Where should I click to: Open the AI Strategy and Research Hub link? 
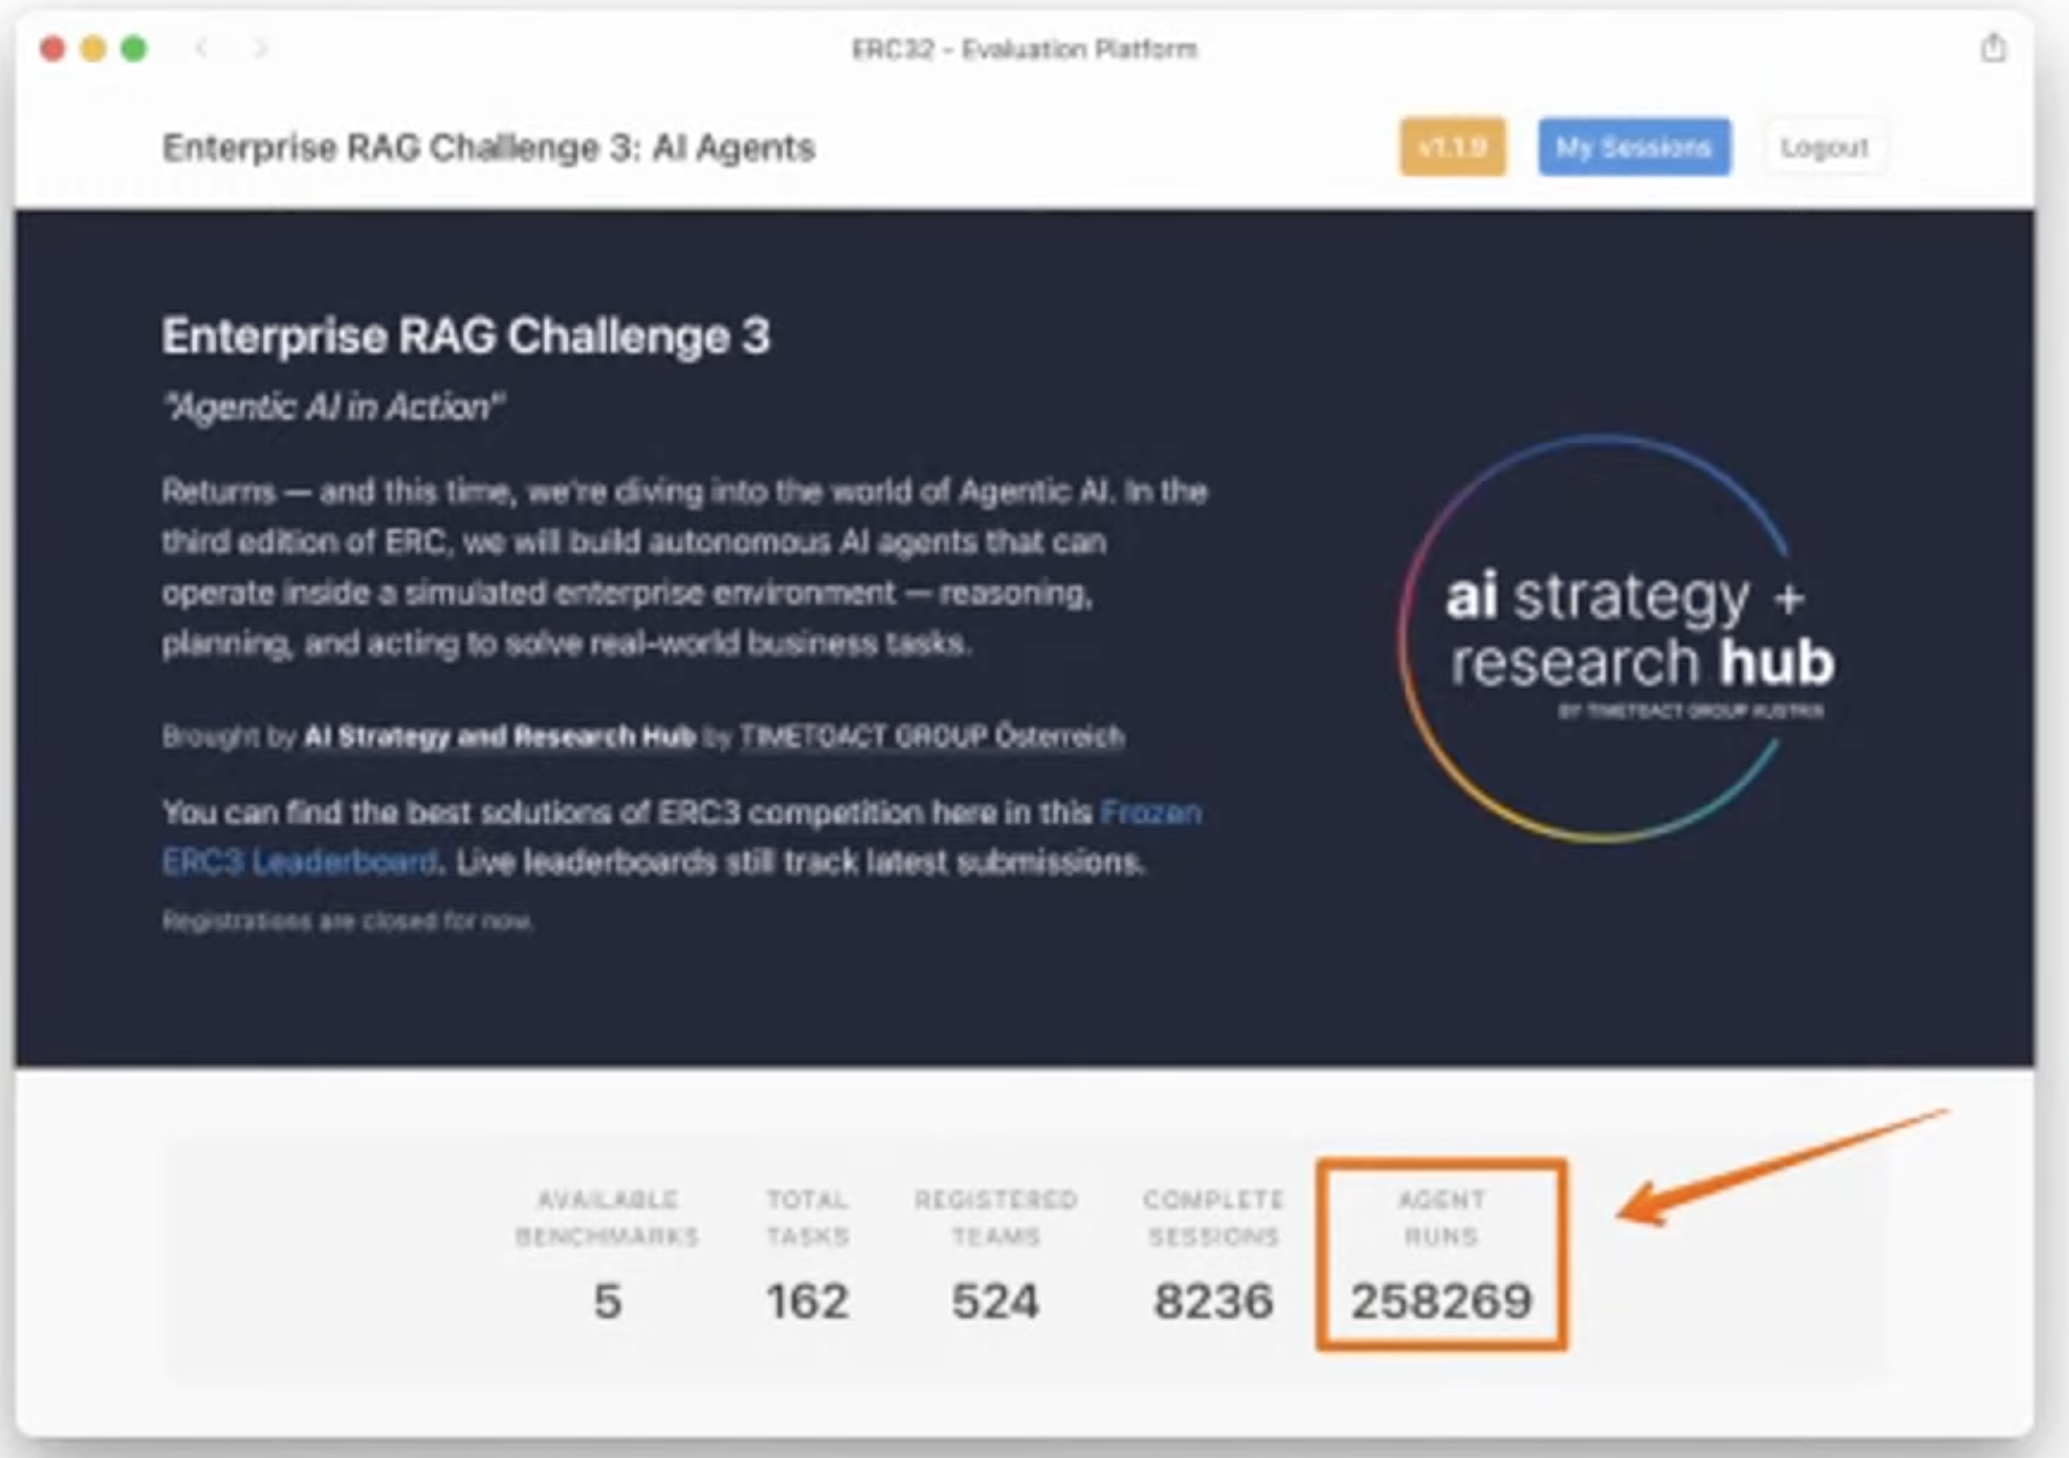point(499,736)
